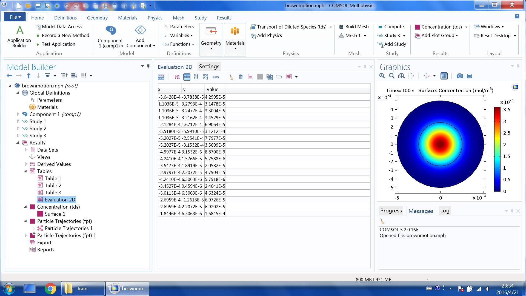Click the rainbow color legend bar
This screenshot has width=526, height=296.
click(x=497, y=149)
